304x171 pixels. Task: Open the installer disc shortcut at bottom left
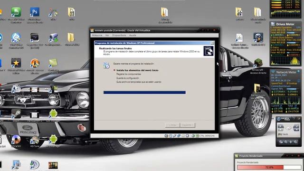[16, 165]
